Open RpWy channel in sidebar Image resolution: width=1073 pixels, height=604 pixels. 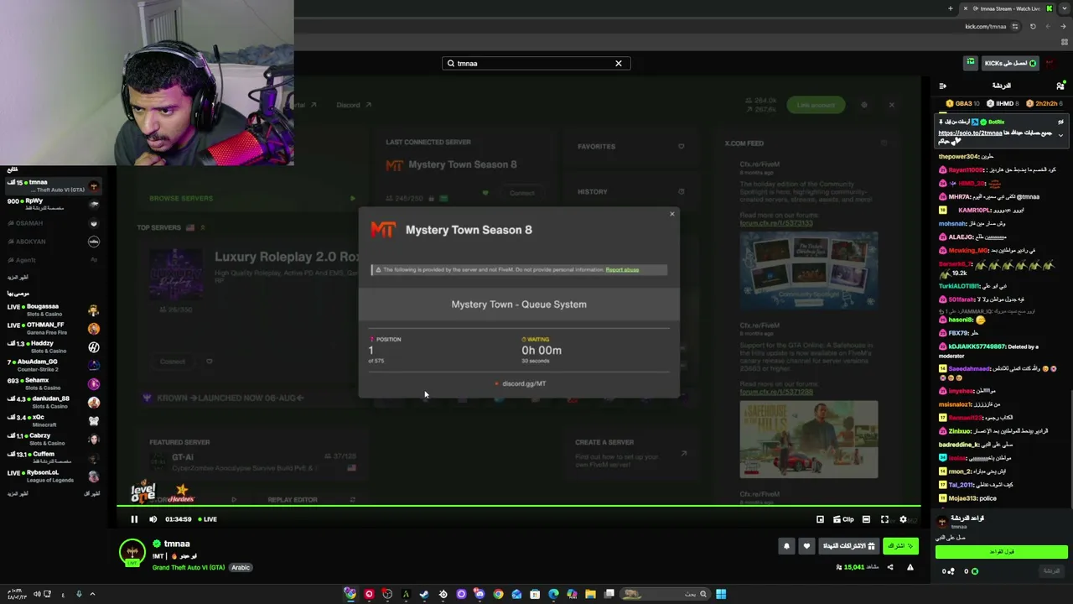point(52,204)
